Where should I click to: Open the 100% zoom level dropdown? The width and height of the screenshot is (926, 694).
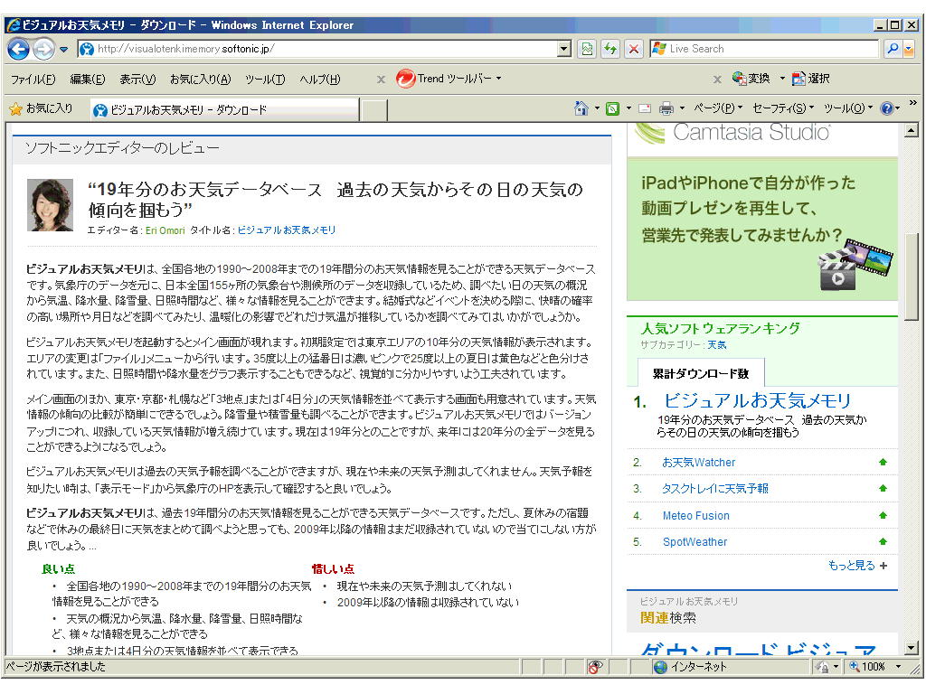pos(898,667)
